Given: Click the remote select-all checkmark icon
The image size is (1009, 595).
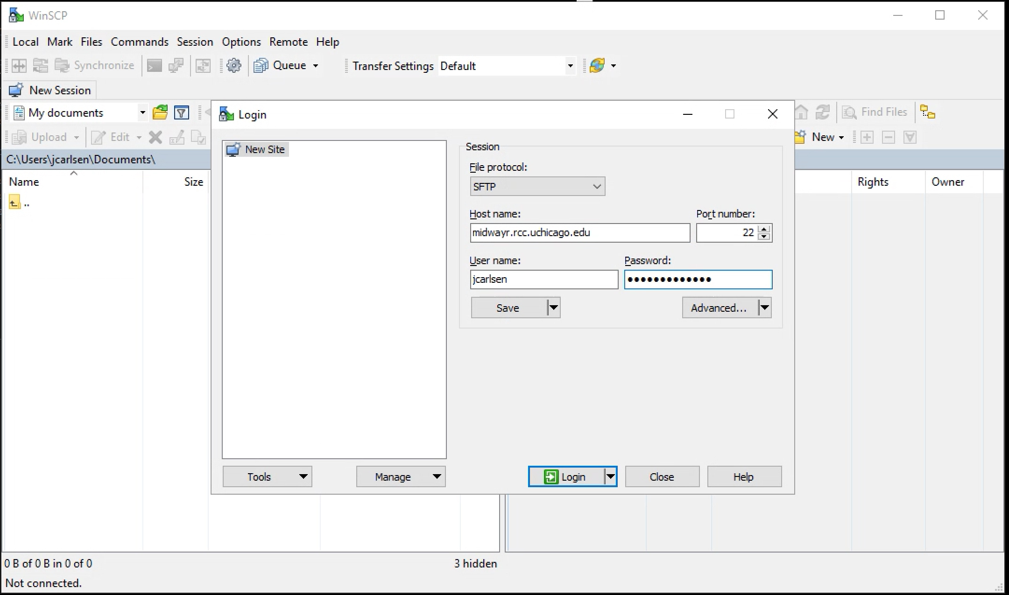Looking at the screenshot, I should [910, 137].
